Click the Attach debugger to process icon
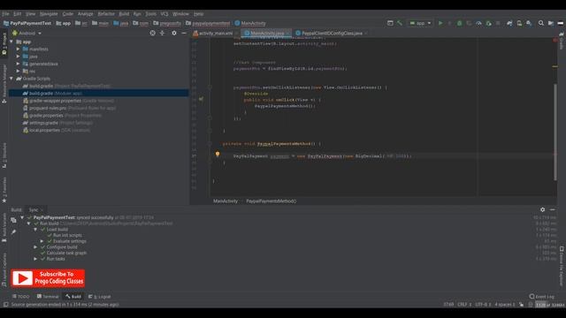Image resolution: width=566 pixels, height=318 pixels. click(x=488, y=23)
